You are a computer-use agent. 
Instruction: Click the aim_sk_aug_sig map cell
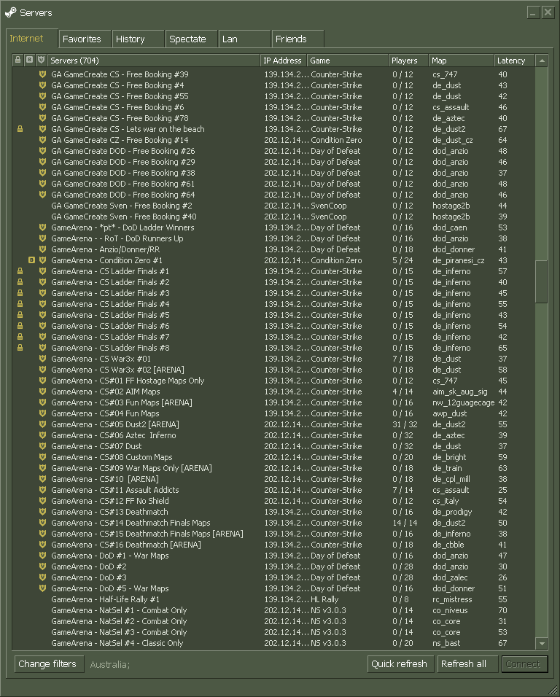460,392
